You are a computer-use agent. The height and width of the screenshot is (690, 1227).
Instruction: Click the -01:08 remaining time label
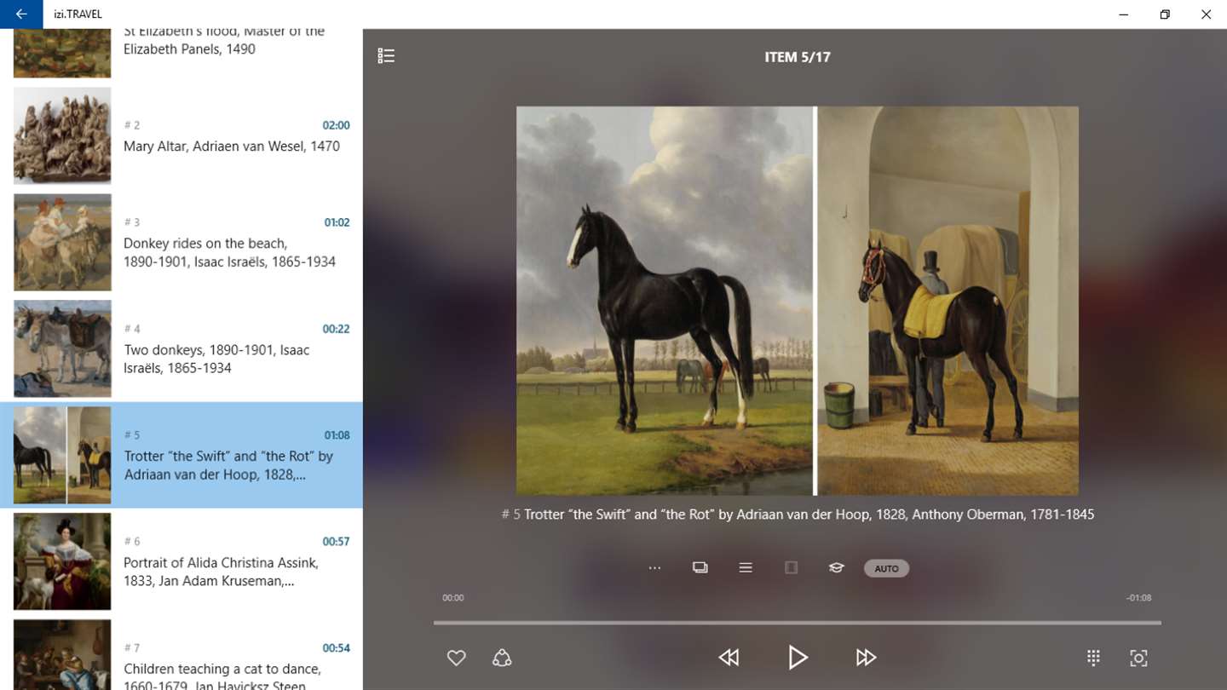tap(1138, 598)
